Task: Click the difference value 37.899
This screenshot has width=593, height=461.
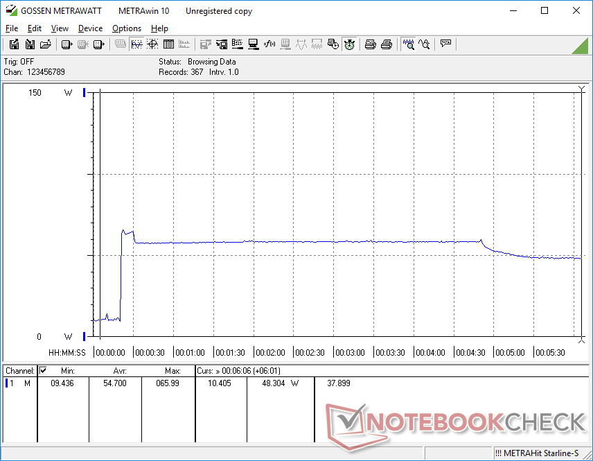Action: [339, 383]
